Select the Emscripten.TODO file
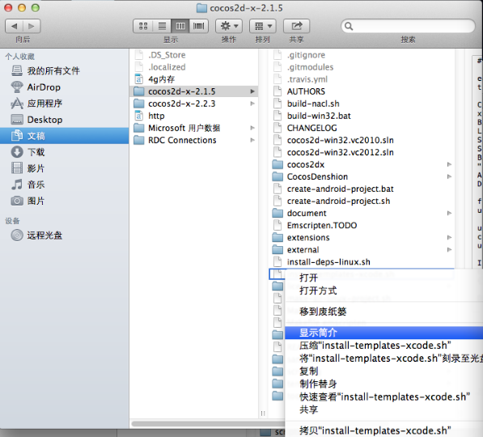The image size is (483, 437). (x=362, y=225)
